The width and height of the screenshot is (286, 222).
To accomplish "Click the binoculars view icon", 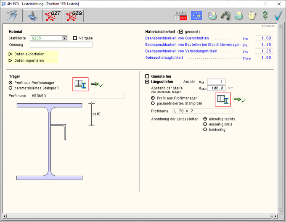I will click(x=226, y=16).
